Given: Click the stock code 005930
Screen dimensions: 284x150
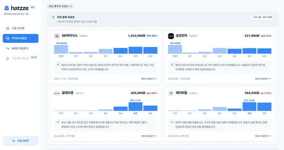Looking at the screenshot, I should tap(193, 36).
